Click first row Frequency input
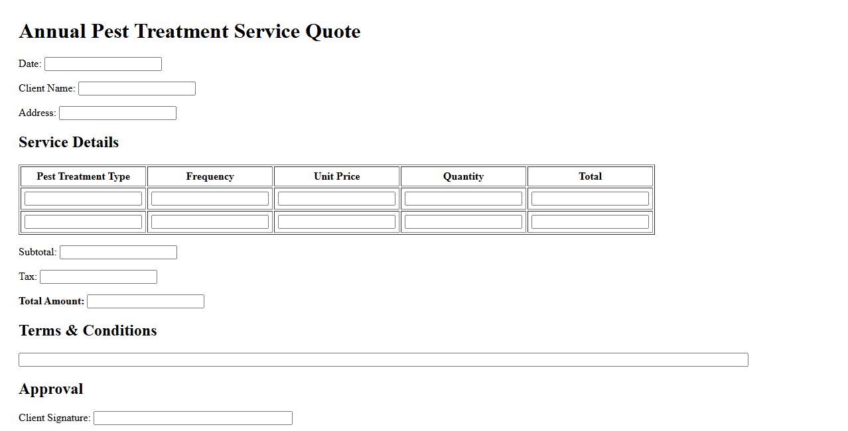 pyautogui.click(x=210, y=199)
